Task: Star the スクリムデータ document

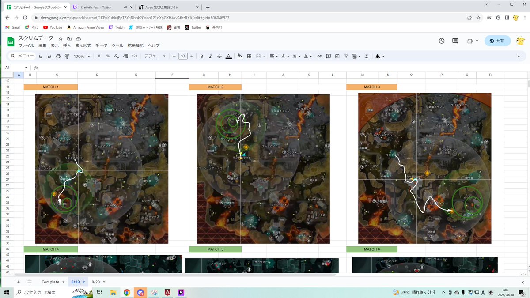Action: pyautogui.click(x=61, y=38)
